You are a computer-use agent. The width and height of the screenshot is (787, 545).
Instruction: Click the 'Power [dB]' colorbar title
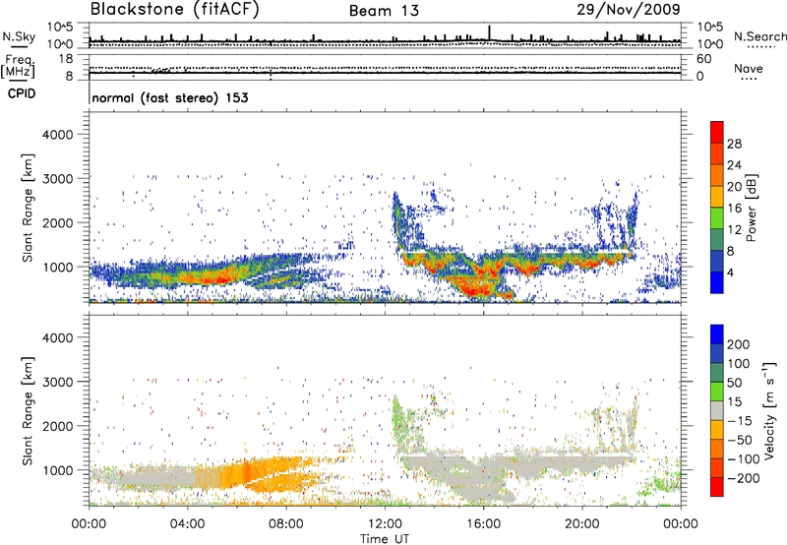tap(752, 208)
